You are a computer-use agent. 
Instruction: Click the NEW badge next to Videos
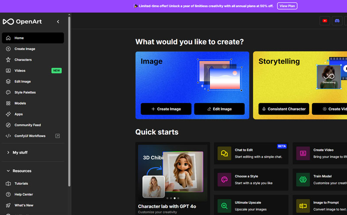click(56, 71)
